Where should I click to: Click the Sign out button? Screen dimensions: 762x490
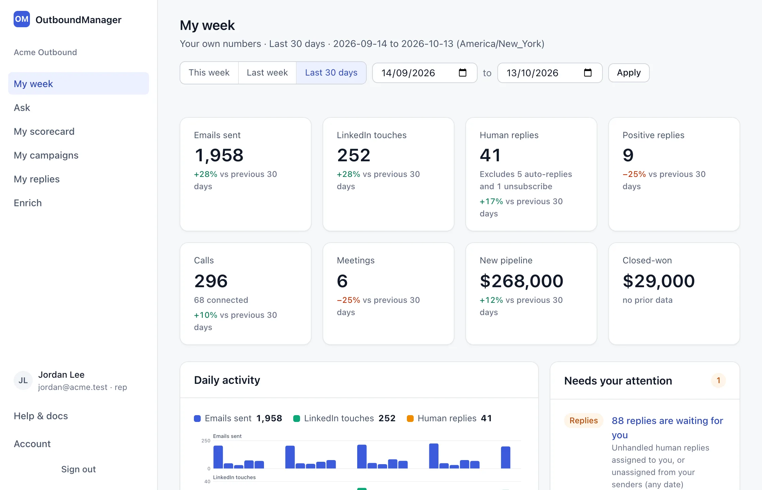79,469
